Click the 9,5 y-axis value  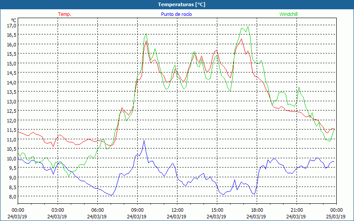[12, 168]
